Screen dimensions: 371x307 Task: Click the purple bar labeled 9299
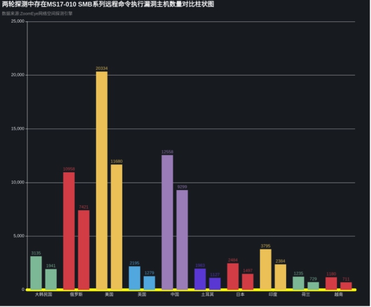(x=182, y=239)
